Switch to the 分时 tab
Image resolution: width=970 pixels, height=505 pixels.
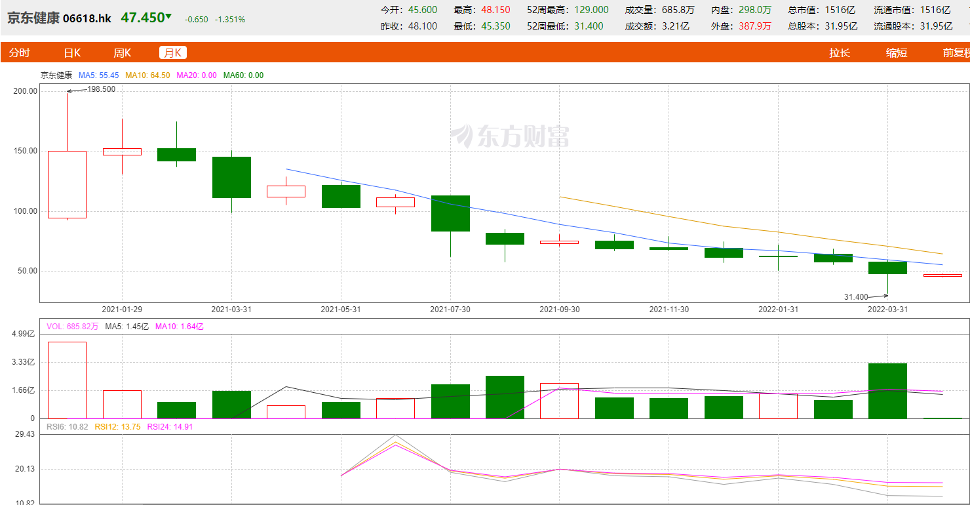click(x=20, y=53)
